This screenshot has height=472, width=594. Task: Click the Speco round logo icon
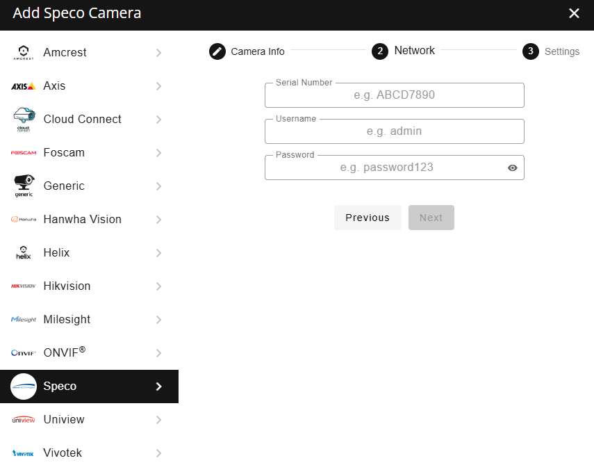click(x=24, y=386)
